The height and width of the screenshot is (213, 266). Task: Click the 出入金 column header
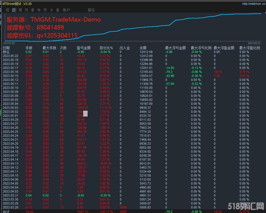[x=125, y=48]
